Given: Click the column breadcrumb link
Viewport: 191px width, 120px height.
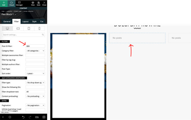Looking at the screenshot, I should tap(9, 11).
